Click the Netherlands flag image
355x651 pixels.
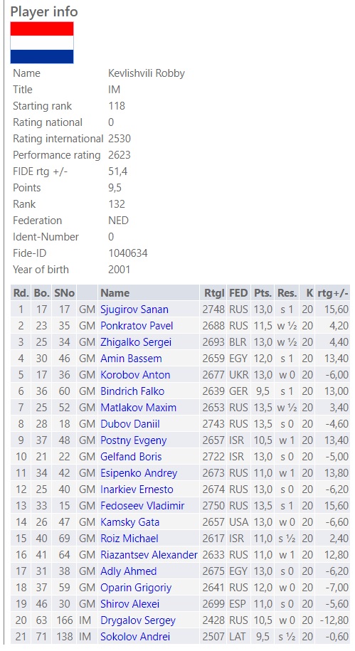42,43
